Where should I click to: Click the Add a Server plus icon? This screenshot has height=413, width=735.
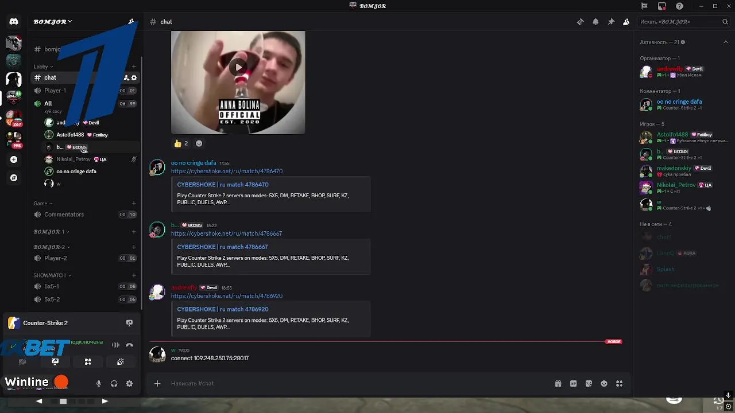coord(14,159)
